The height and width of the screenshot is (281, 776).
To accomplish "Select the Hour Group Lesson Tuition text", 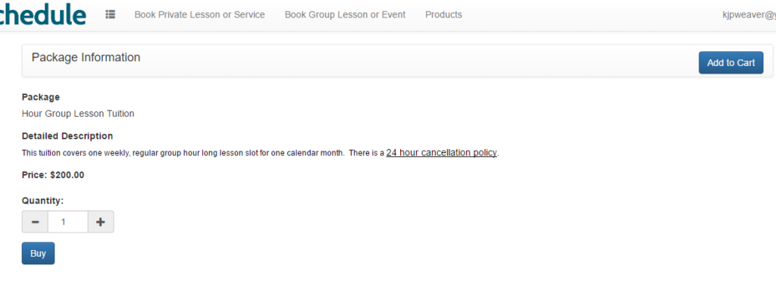I will [x=78, y=114].
